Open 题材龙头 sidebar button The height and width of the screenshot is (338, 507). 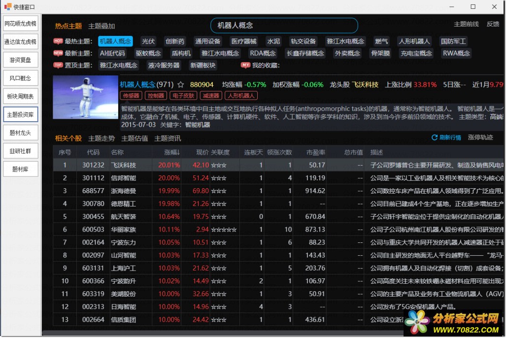21,133
